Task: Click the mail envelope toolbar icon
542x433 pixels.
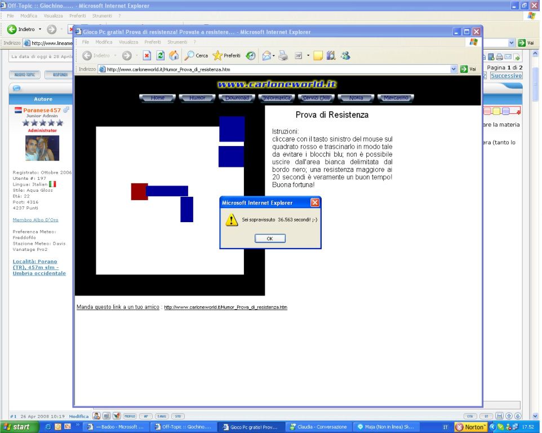Action: click(267, 56)
